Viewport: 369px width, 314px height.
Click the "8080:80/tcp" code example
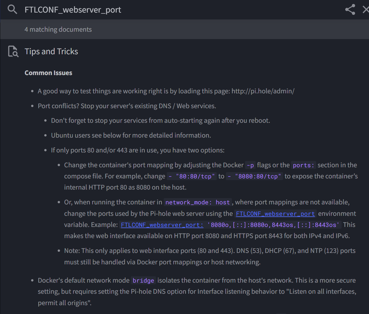pyautogui.click(x=254, y=176)
